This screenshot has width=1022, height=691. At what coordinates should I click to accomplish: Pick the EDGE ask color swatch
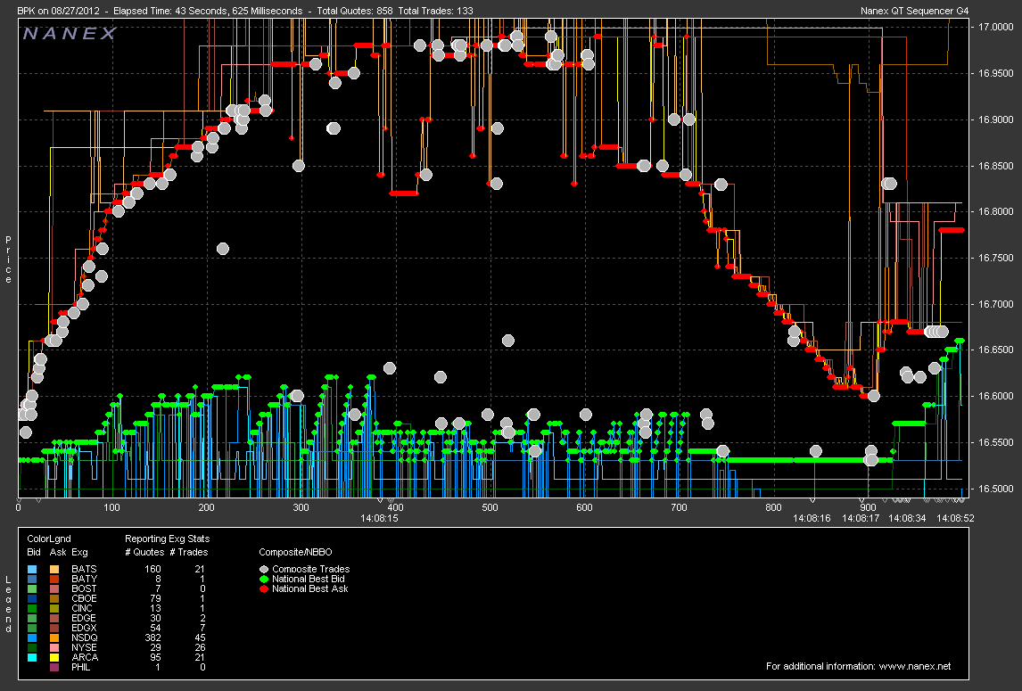click(x=54, y=618)
